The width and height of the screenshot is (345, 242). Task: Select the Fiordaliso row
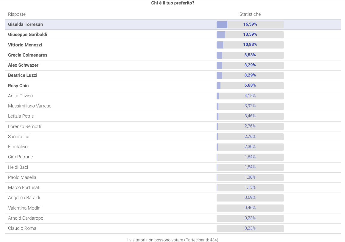18,147
